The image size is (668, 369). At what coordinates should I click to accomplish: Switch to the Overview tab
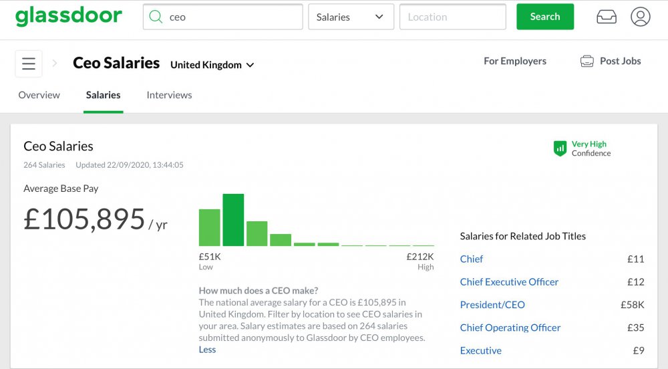[39, 95]
